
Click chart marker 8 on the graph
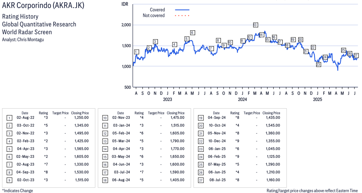point(218,40)
